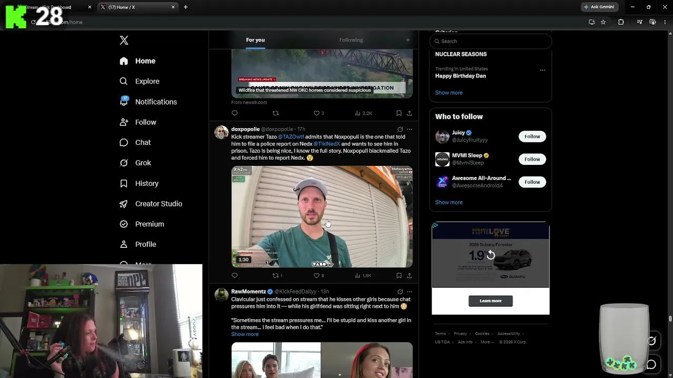Screen dimensions: 673x378
Task: Open the Terms footer link
Action: point(440,333)
